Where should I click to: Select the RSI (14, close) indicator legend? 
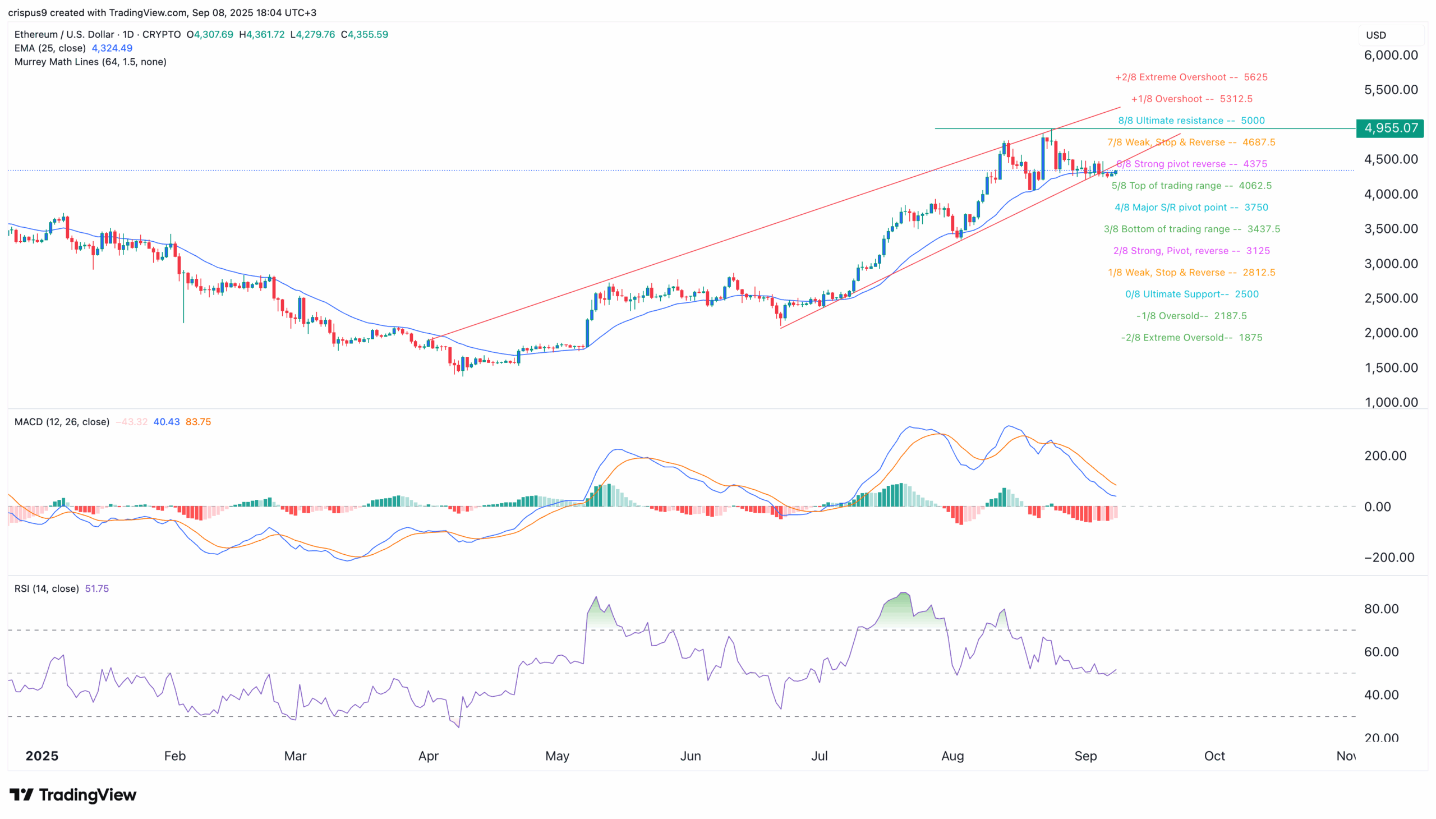click(46, 588)
